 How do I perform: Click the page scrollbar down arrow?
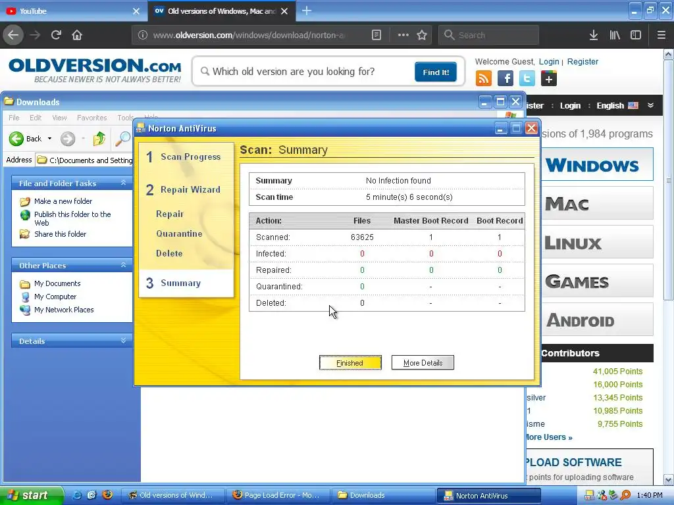pyautogui.click(x=669, y=479)
